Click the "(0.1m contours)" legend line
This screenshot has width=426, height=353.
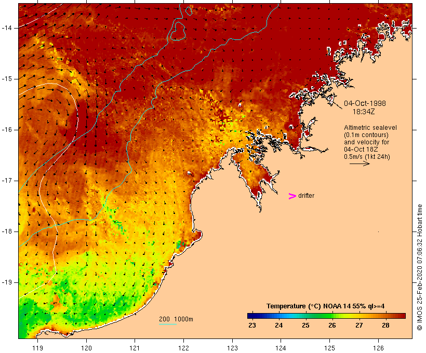point(366,134)
